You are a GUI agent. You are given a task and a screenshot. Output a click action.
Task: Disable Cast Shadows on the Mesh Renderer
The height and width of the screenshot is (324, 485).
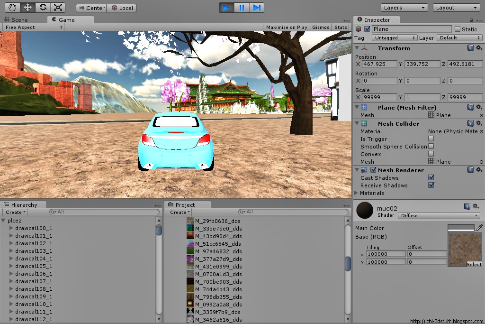pos(431,177)
